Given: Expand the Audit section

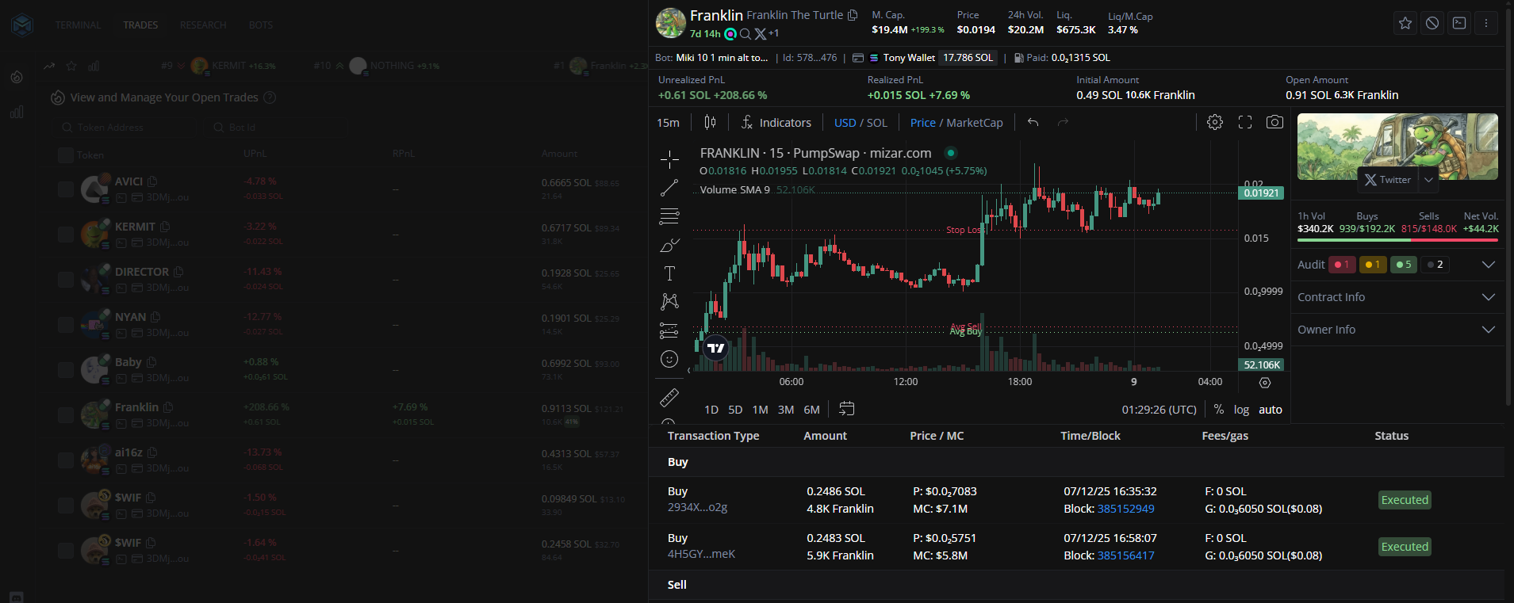Looking at the screenshot, I should click(x=1488, y=265).
